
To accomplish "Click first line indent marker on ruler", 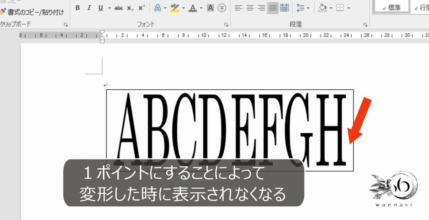I will [102, 33].
